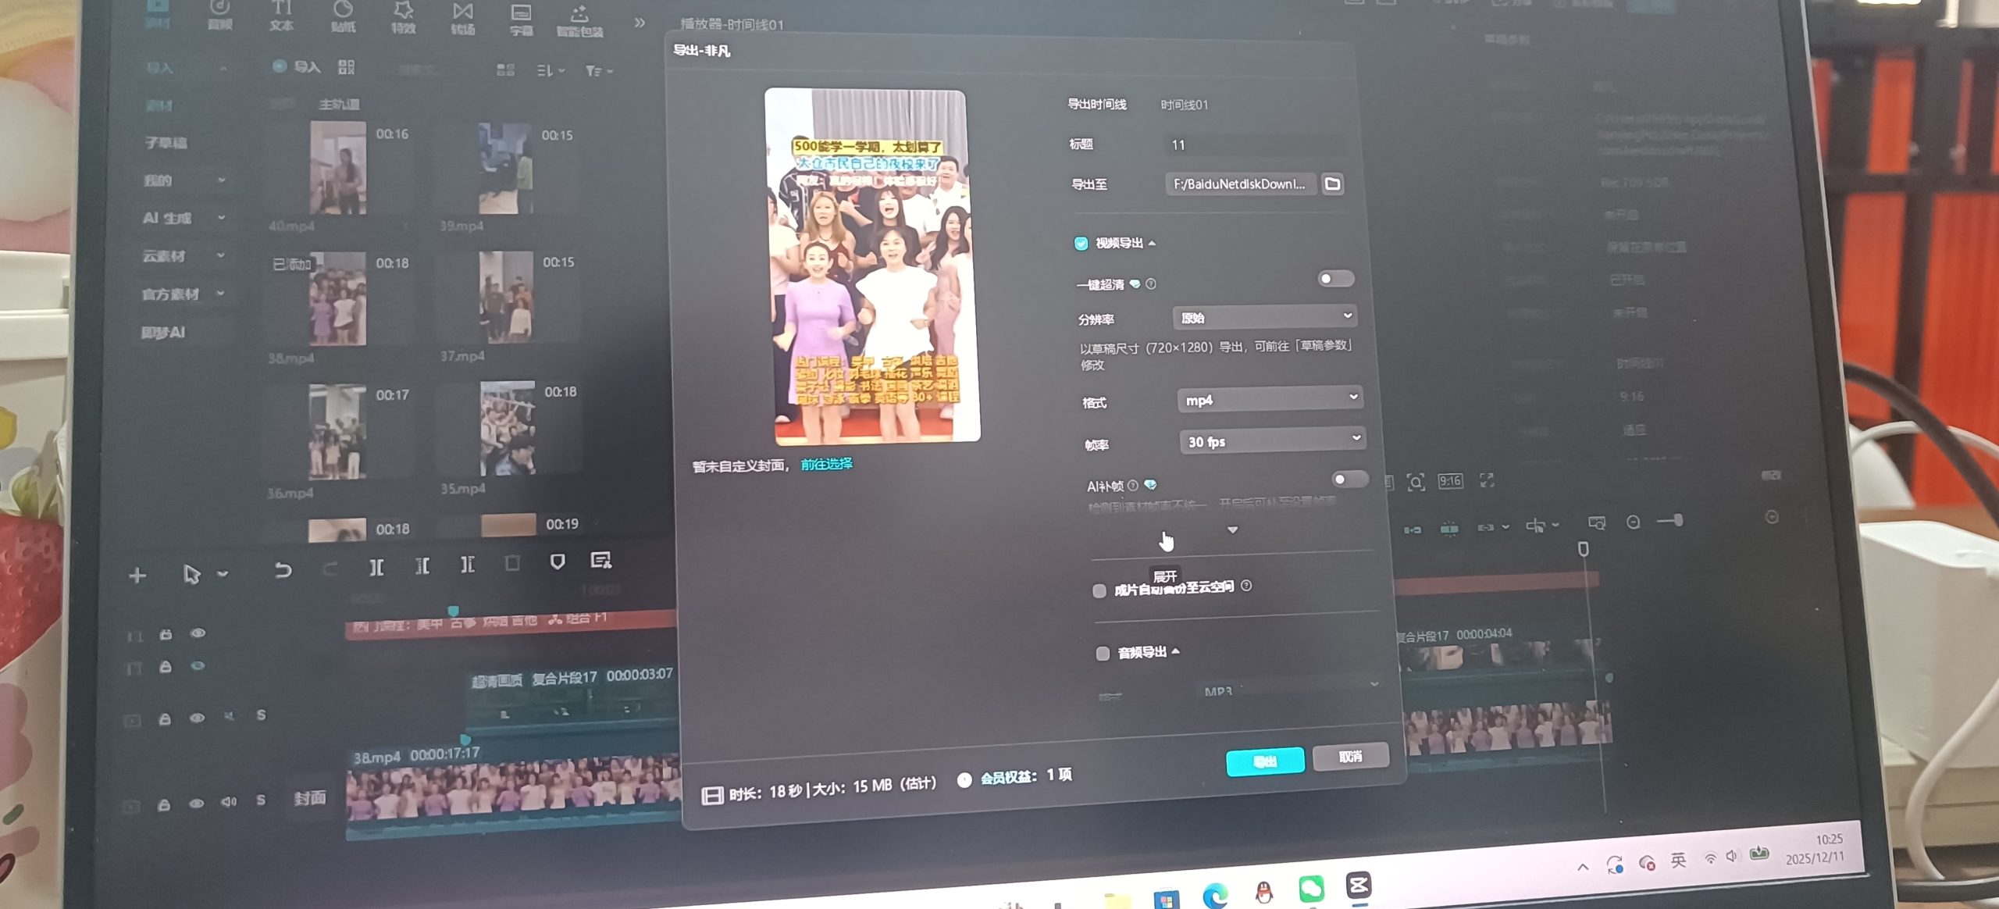Turn on the AI补帧 toggle
The width and height of the screenshot is (1999, 909).
click(x=1349, y=479)
